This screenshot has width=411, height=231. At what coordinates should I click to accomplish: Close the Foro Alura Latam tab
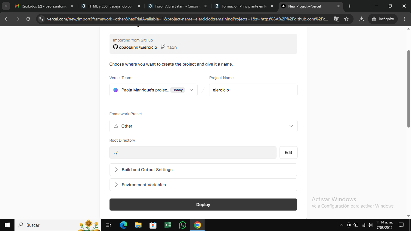[x=205, y=6]
